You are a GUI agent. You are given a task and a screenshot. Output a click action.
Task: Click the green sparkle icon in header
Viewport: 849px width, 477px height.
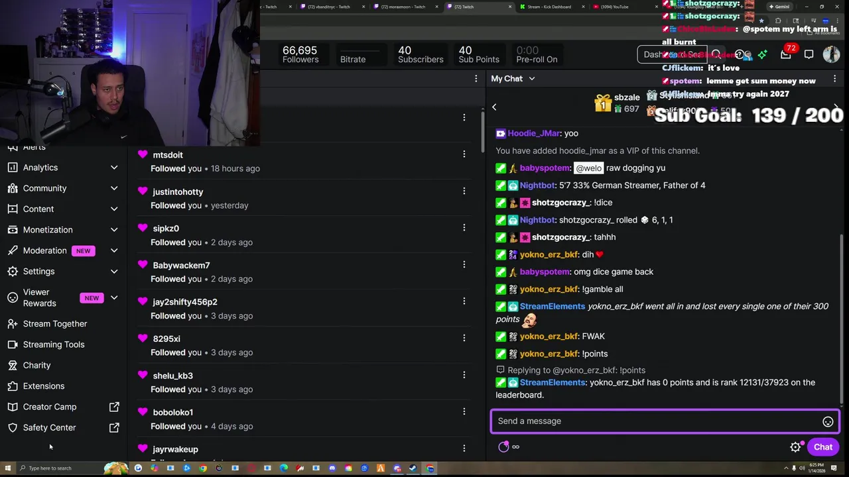click(x=762, y=54)
